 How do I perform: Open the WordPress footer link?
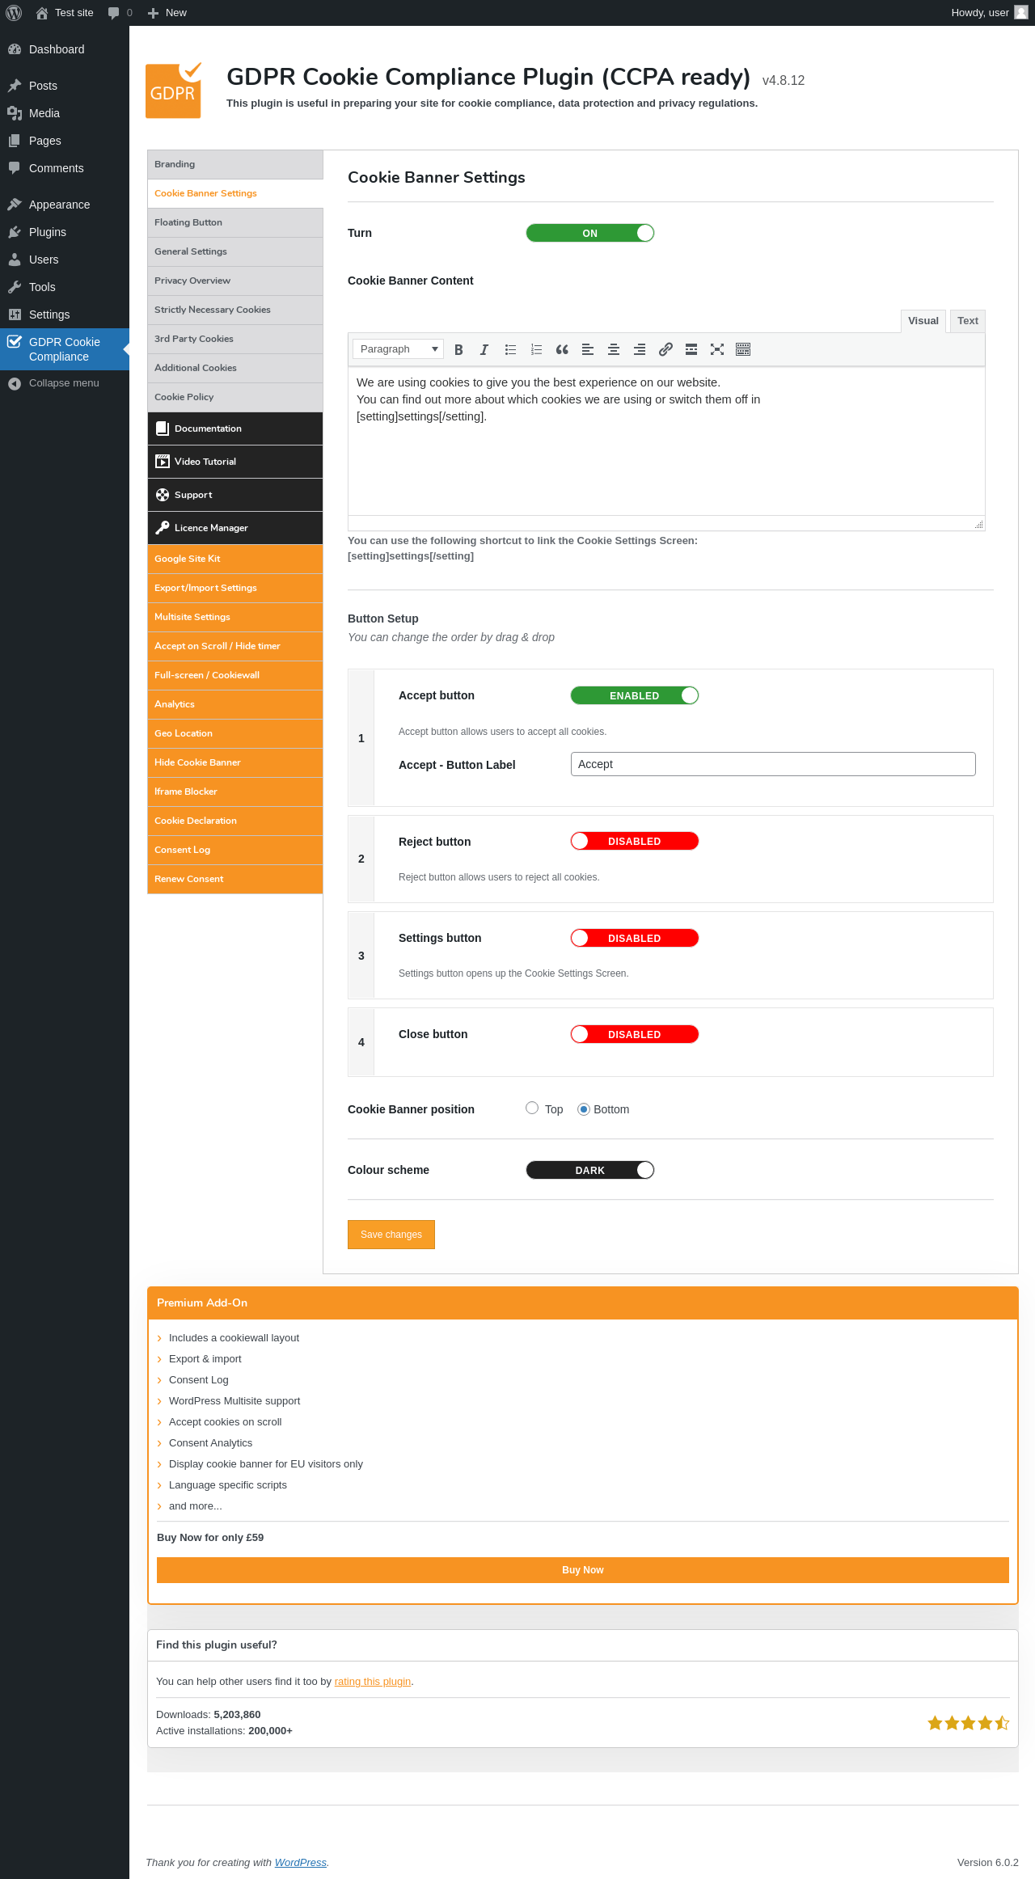click(301, 1863)
